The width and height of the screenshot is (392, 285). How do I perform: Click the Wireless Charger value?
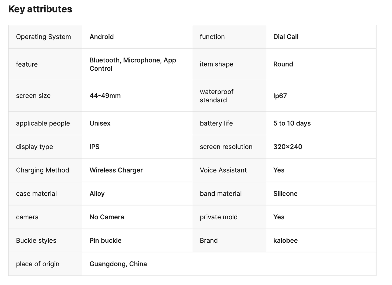click(116, 170)
